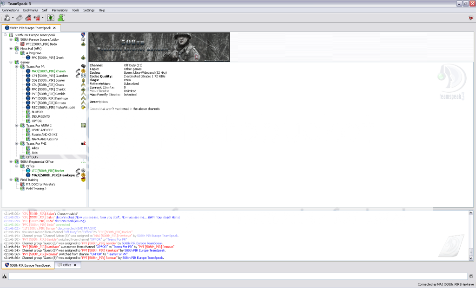Toggle speakers mute in the toolbar
Image resolution: width=476 pixels, height=288 pixels.
click(37, 18)
